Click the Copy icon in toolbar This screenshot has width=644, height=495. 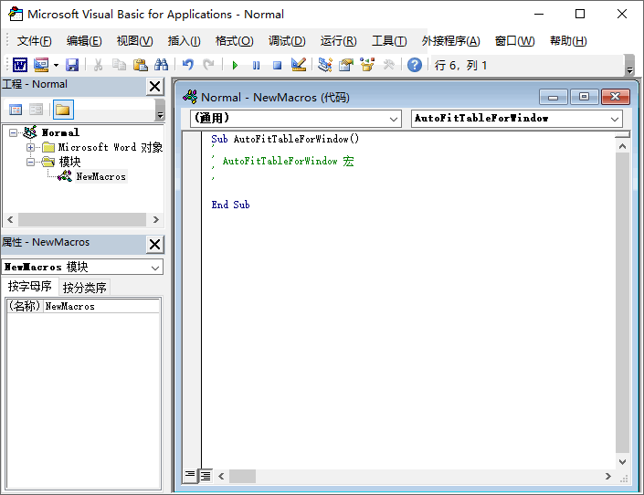(x=119, y=65)
